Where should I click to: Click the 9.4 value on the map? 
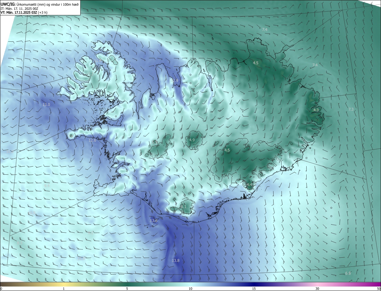pos(47,186)
